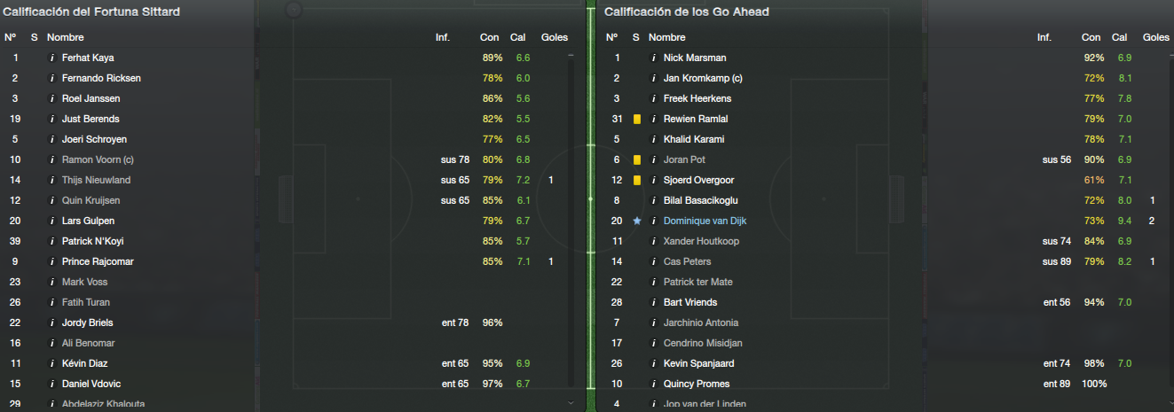The height and width of the screenshot is (412, 1174).
Task: Sort Fortuna Sittard table by Cal column
Action: tap(518, 37)
